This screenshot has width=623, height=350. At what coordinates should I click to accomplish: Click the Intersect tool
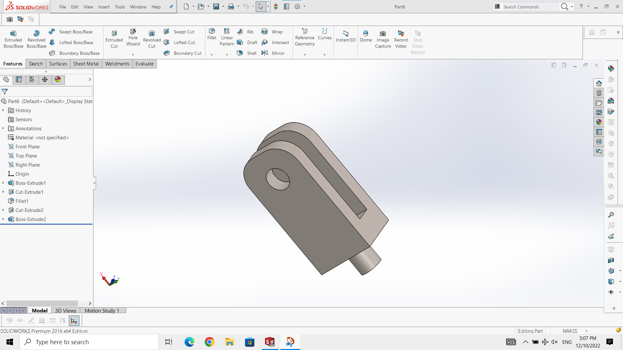[x=275, y=42]
